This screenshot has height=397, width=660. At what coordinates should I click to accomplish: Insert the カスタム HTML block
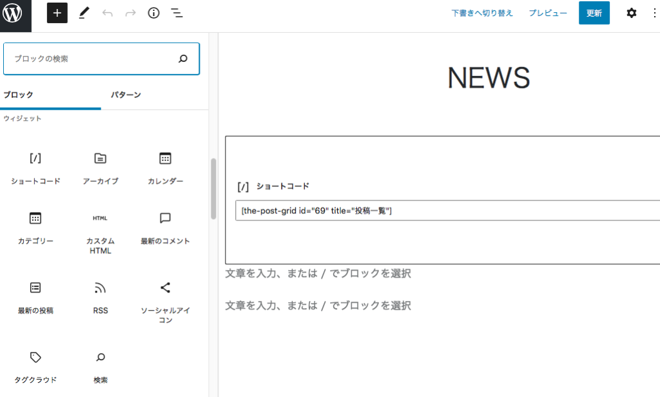click(x=100, y=234)
